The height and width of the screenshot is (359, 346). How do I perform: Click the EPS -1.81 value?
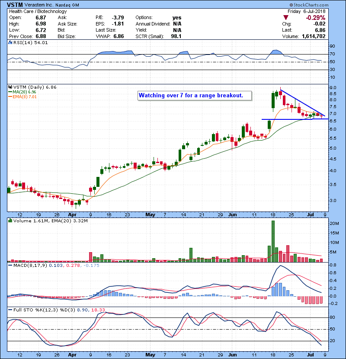point(118,24)
